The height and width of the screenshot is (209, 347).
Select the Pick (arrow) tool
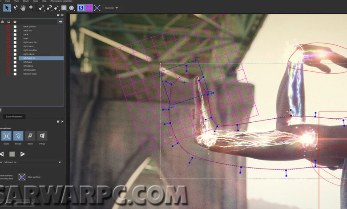click(7, 8)
